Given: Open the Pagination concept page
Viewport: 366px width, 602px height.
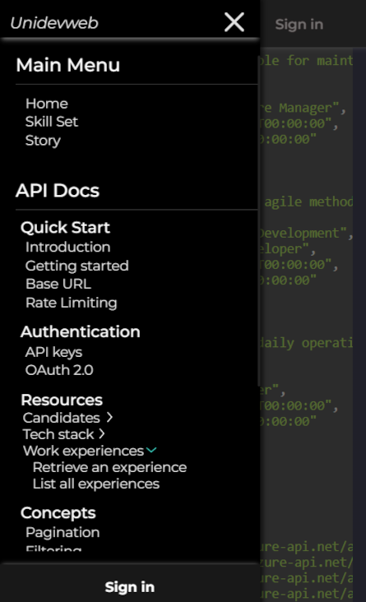Looking at the screenshot, I should 63,533.
